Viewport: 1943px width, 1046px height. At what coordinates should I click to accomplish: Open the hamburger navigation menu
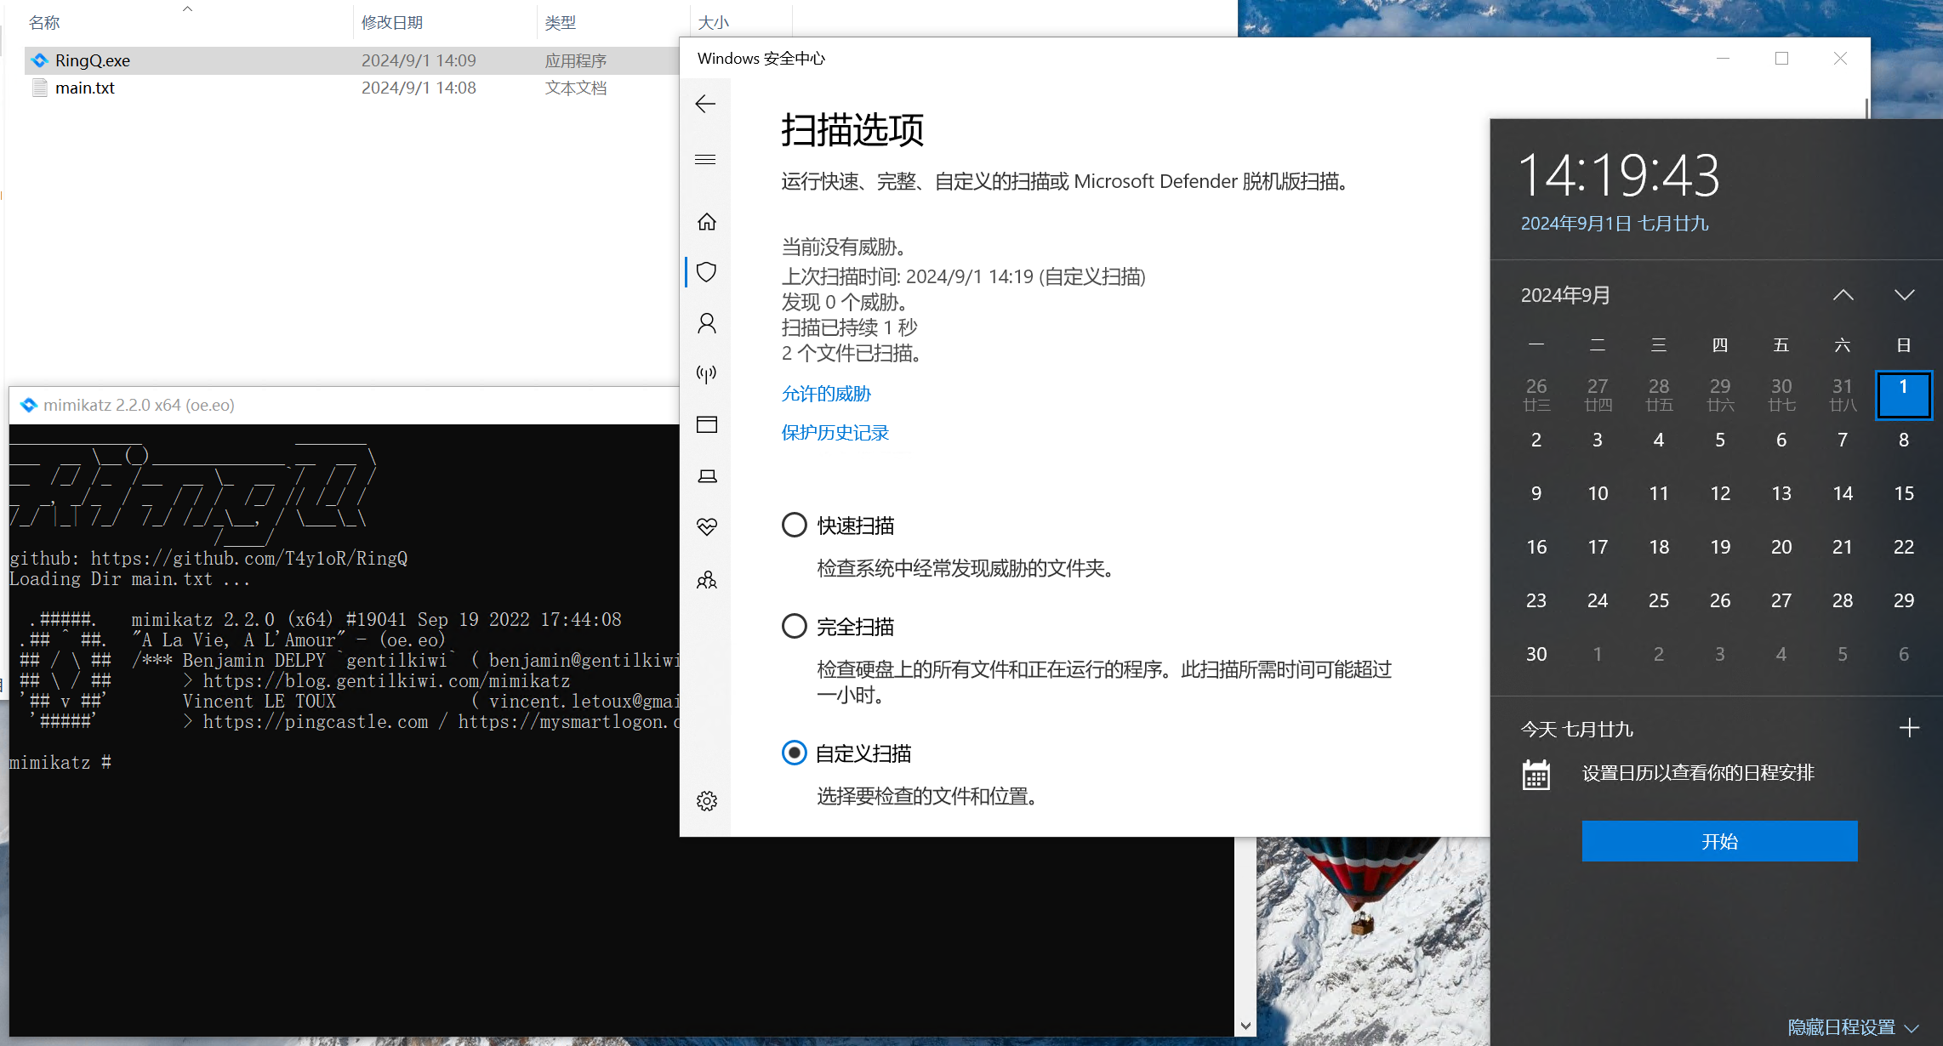[705, 160]
